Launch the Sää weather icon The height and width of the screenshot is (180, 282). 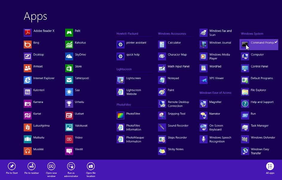click(69, 92)
